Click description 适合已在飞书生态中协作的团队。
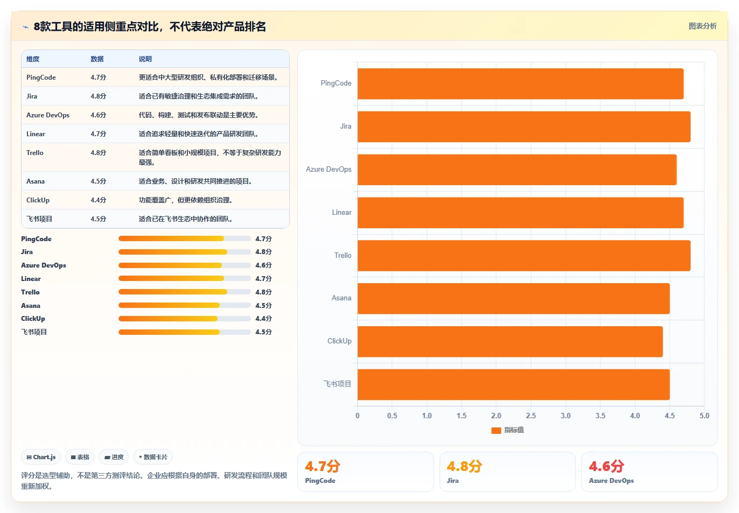The width and height of the screenshot is (739, 513). 186,219
